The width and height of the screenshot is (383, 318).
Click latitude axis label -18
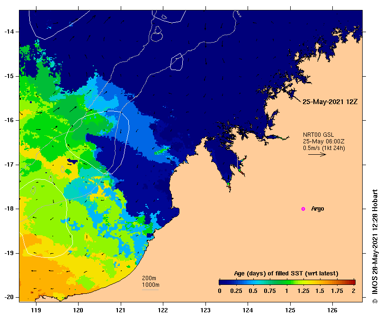(9, 209)
